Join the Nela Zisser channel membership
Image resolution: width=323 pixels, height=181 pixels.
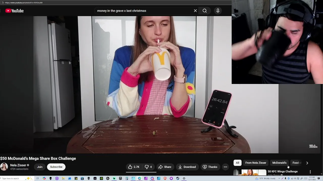(40, 167)
